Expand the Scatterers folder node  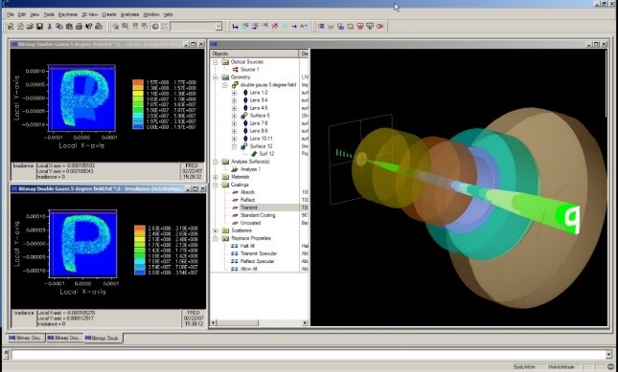[x=216, y=230]
